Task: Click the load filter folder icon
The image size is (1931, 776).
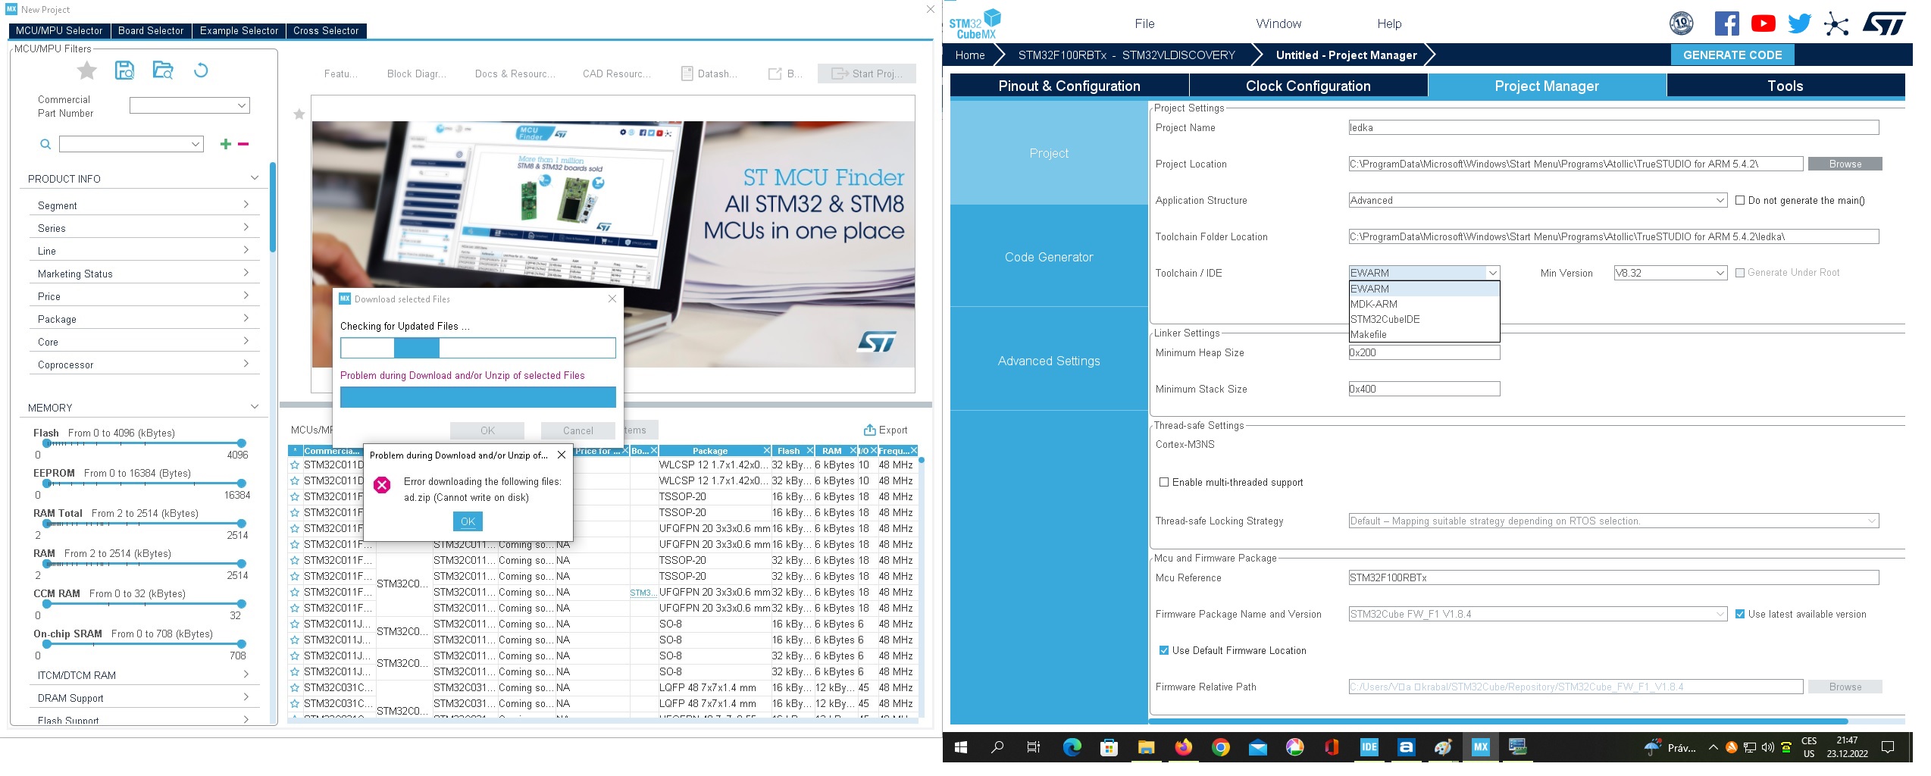Action: 163,70
